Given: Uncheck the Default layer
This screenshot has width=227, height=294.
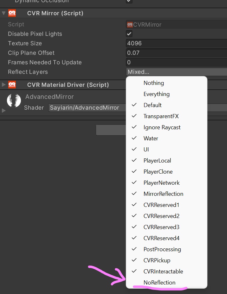Looking at the screenshot, I should click(167, 105).
